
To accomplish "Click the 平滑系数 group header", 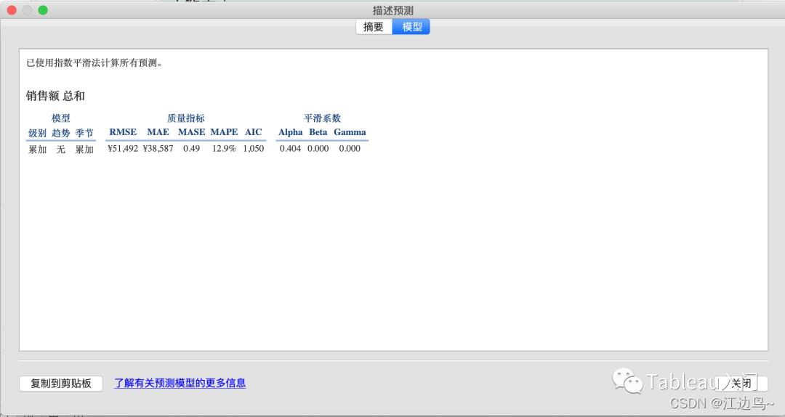I will 322,118.
